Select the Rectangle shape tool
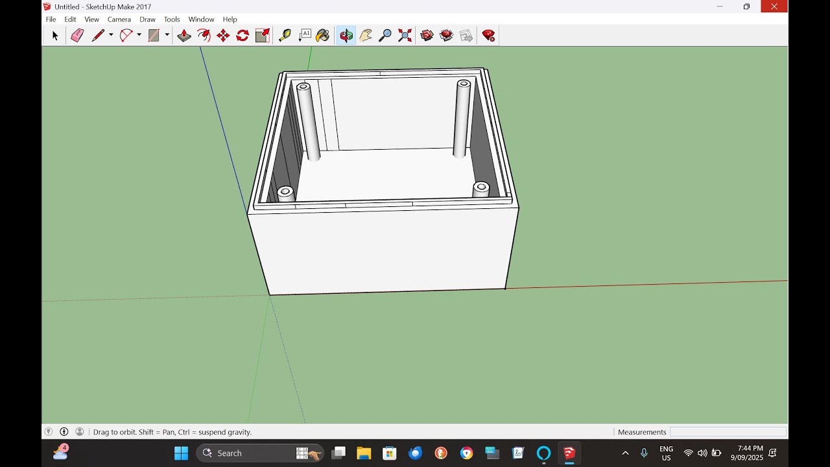The width and height of the screenshot is (830, 467). click(154, 36)
